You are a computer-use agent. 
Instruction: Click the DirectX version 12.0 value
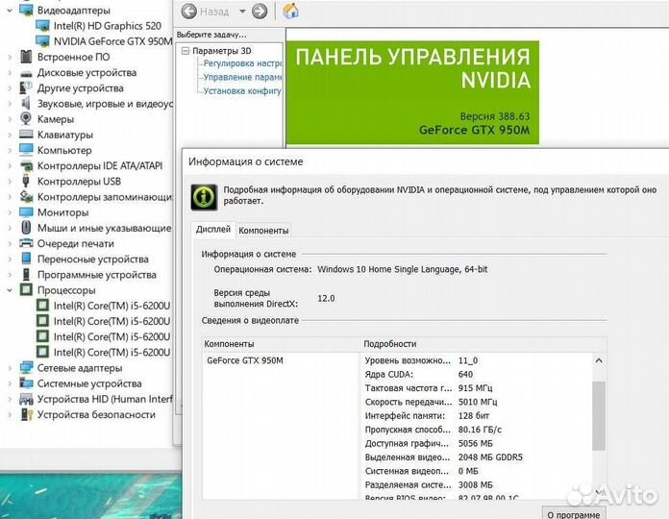point(326,298)
